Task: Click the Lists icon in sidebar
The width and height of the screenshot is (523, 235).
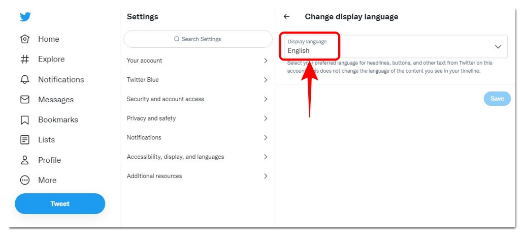Action: (24, 140)
